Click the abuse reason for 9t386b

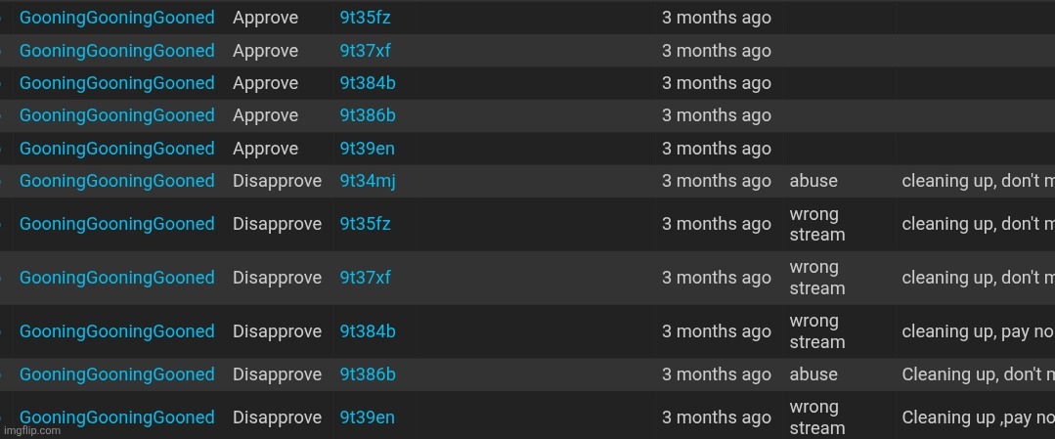point(813,375)
